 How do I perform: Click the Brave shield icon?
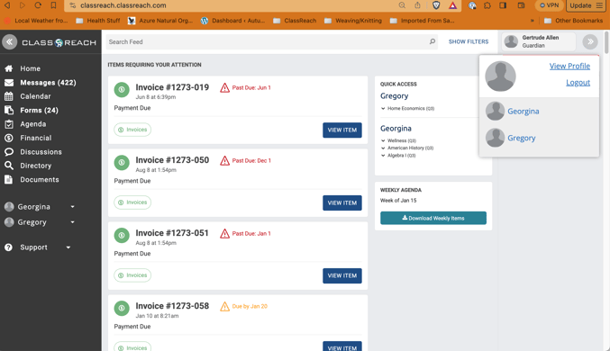coord(436,5)
